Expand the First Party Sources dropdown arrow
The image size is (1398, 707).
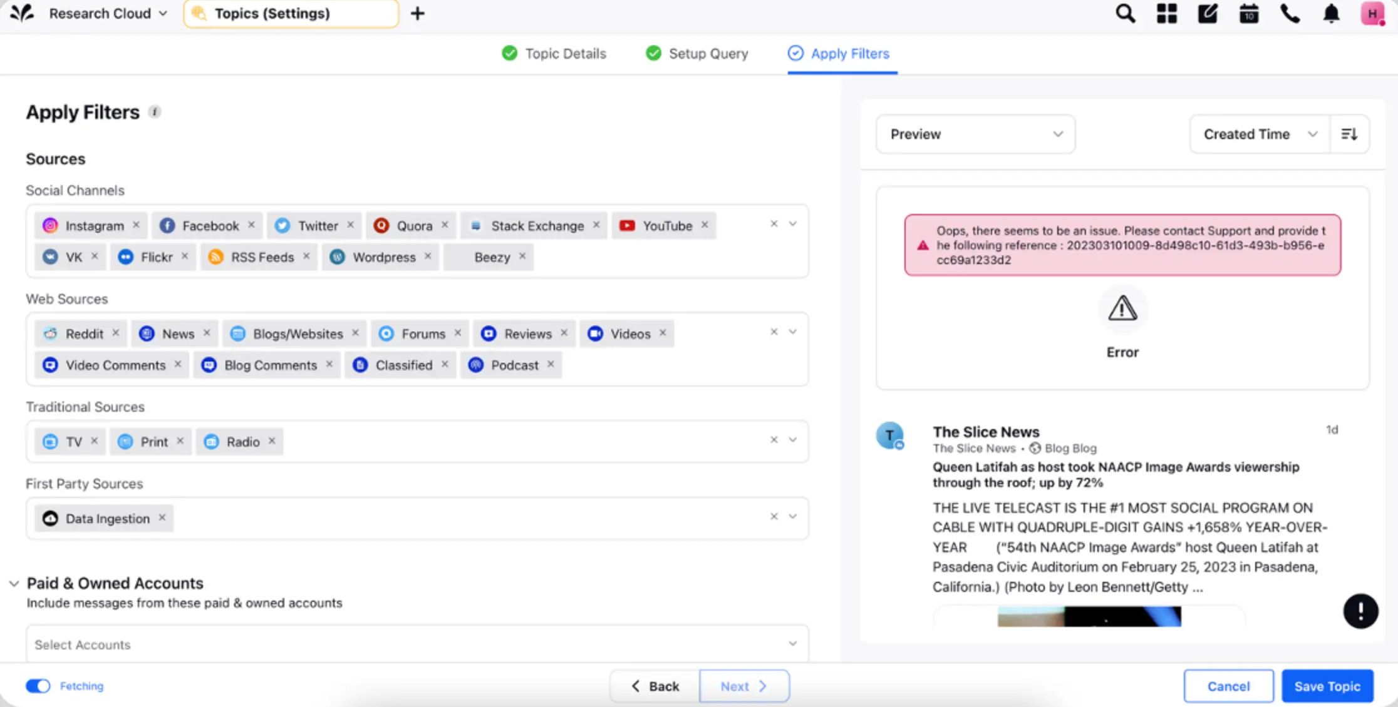coord(793,517)
